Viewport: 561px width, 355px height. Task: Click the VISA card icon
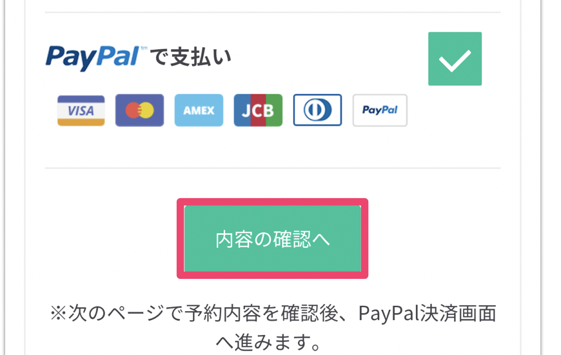(81, 110)
